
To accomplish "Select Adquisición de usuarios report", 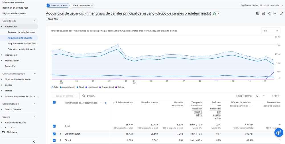I will pyautogui.click(x=20, y=38).
